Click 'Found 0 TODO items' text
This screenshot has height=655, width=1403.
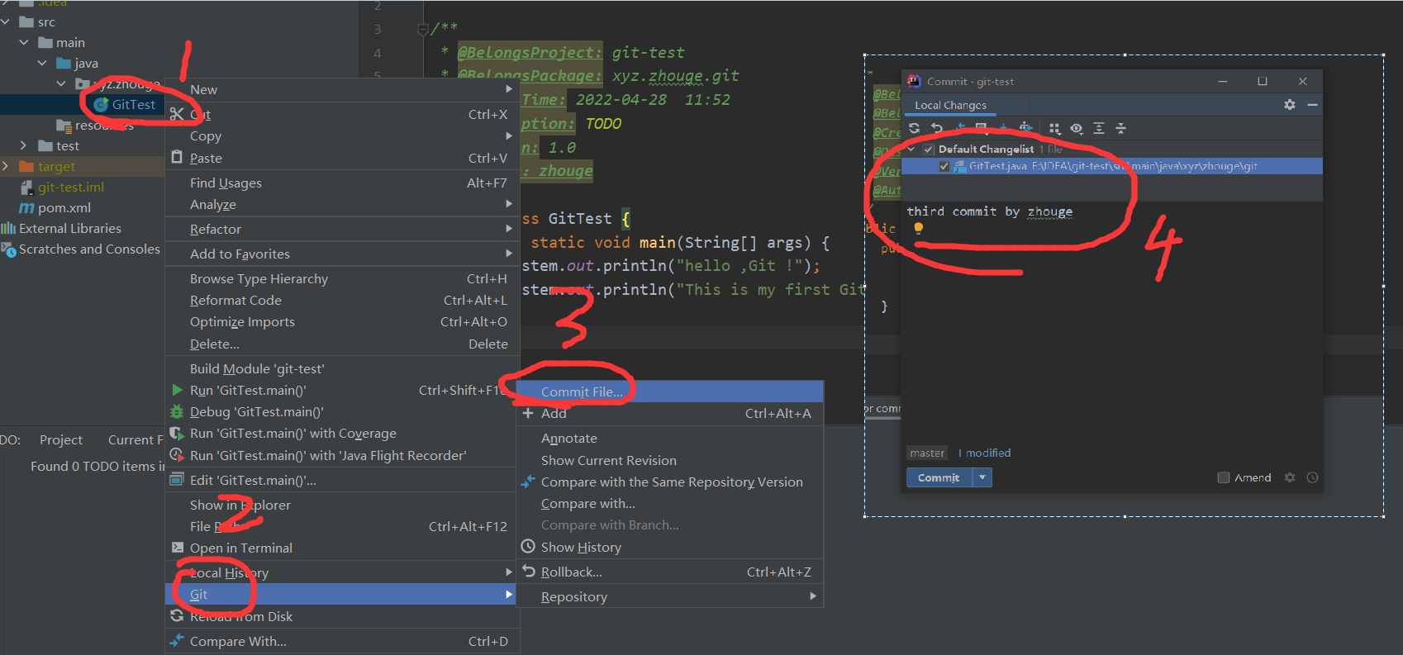97,467
